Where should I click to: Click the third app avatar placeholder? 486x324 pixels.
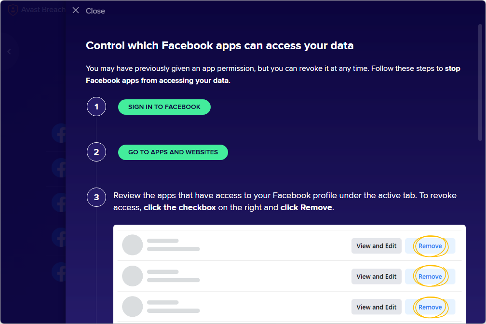coord(133,307)
